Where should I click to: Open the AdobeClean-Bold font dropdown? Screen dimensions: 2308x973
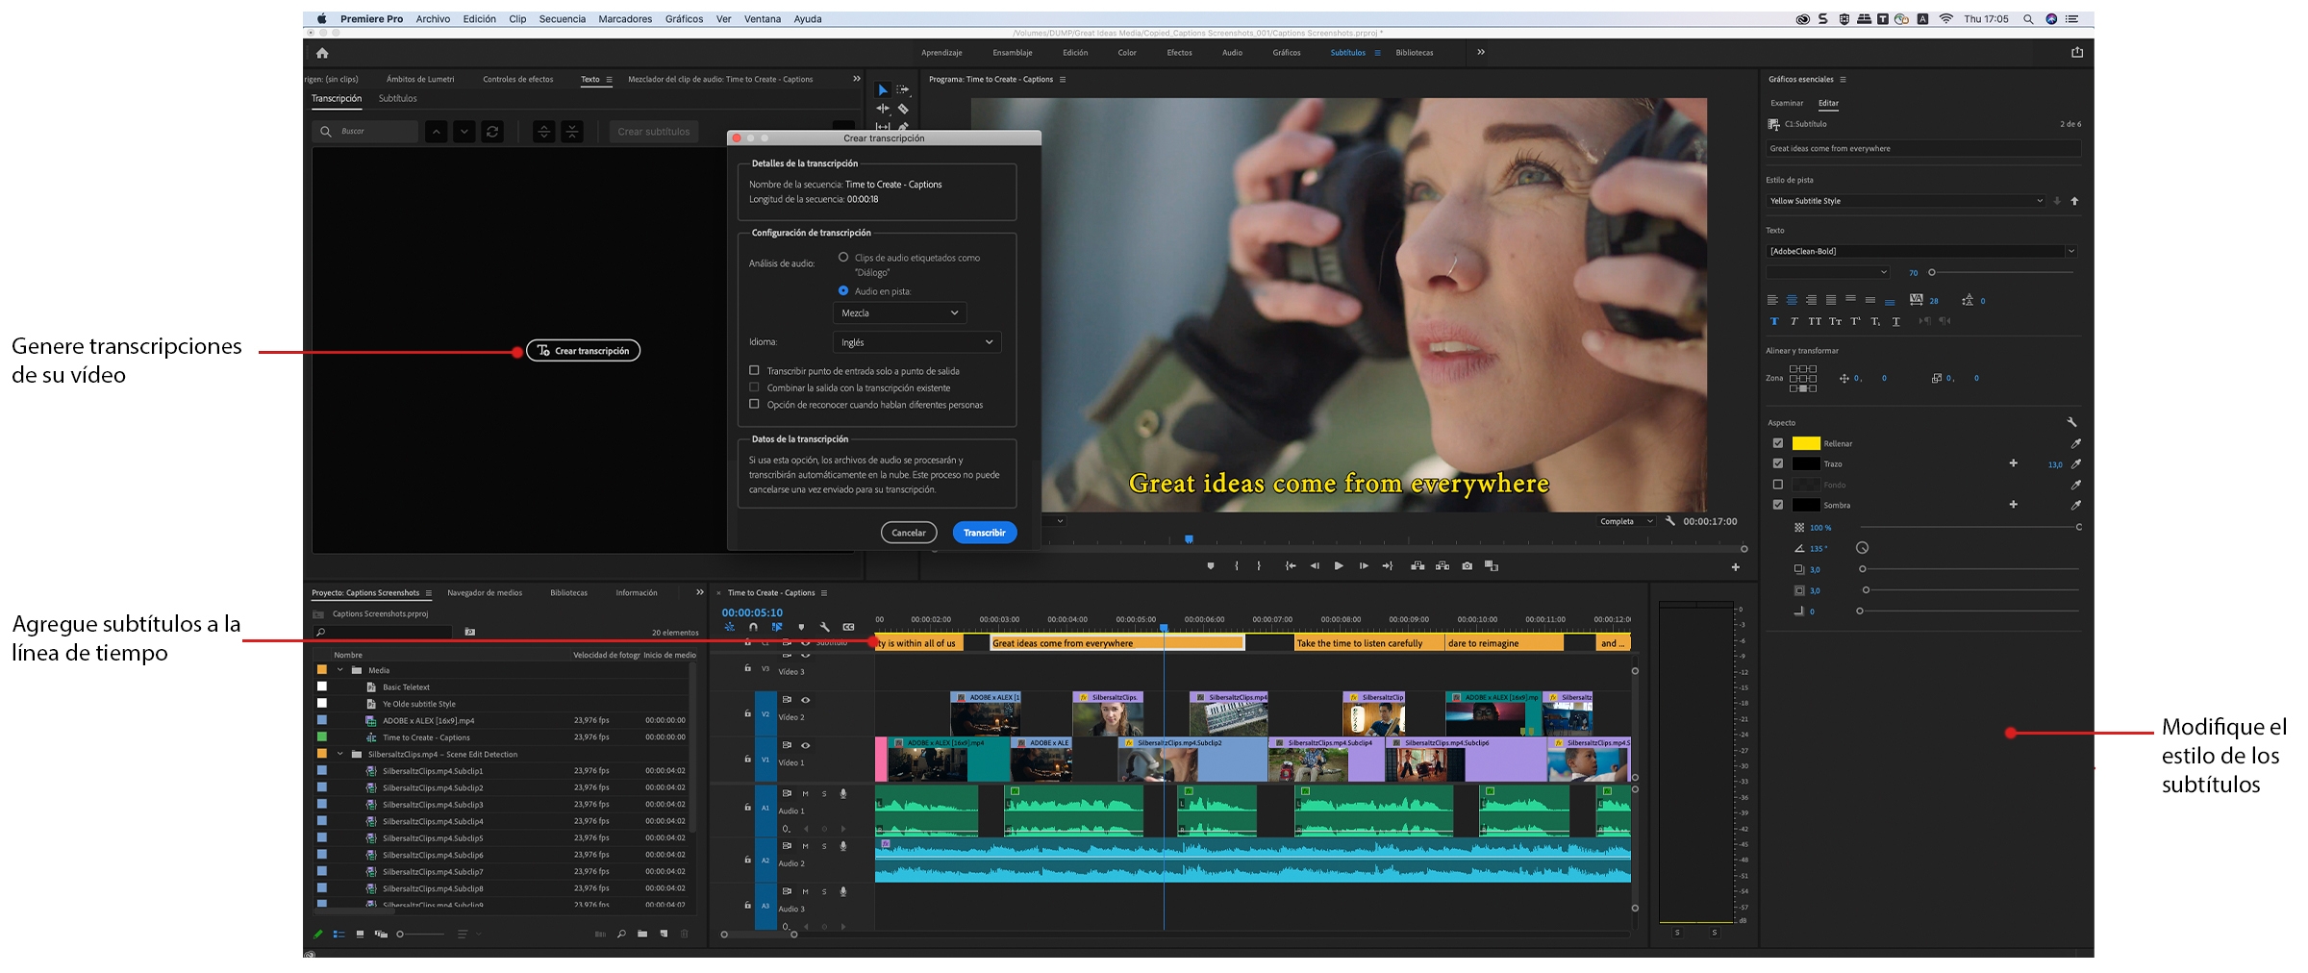(1922, 251)
